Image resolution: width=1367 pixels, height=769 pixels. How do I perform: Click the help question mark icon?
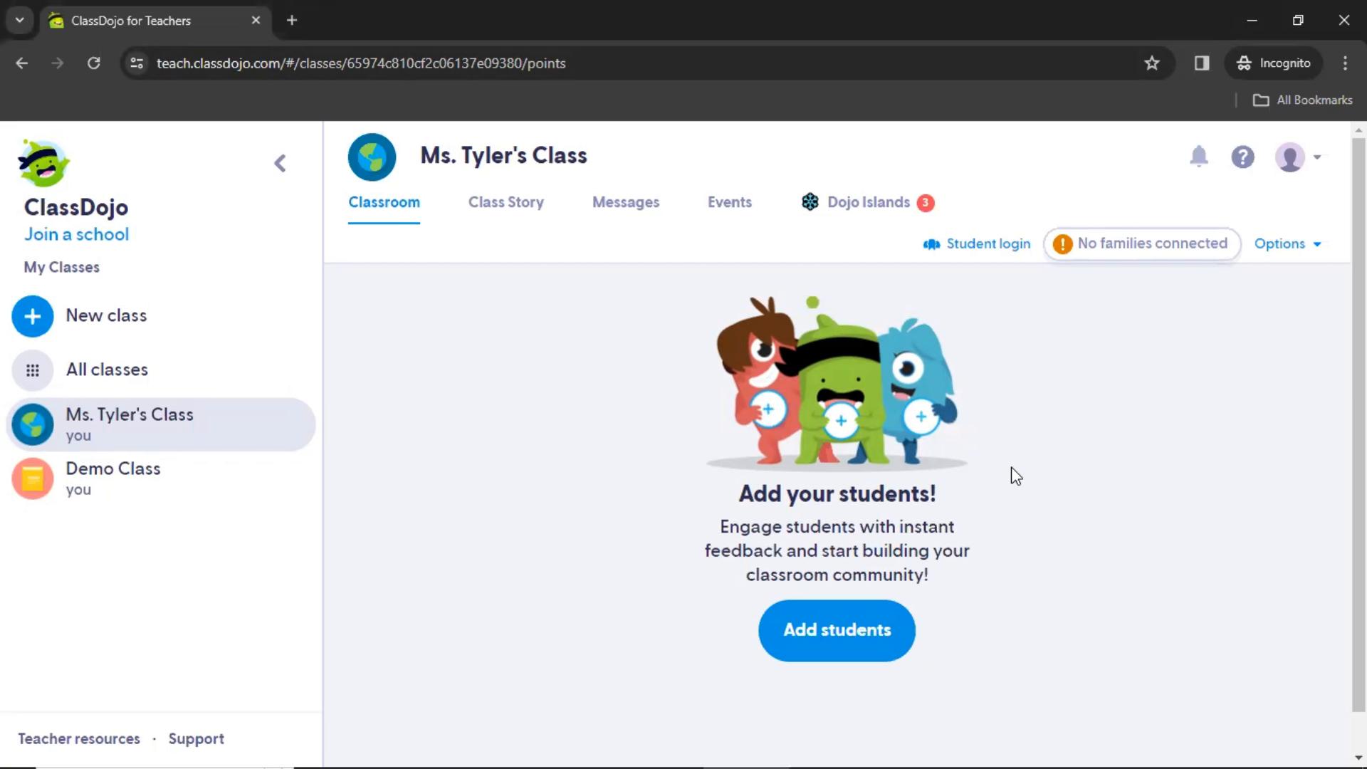[1243, 157]
